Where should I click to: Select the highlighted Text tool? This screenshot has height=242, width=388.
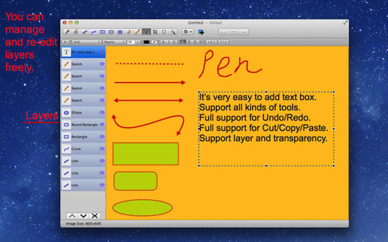pyautogui.click(x=146, y=32)
